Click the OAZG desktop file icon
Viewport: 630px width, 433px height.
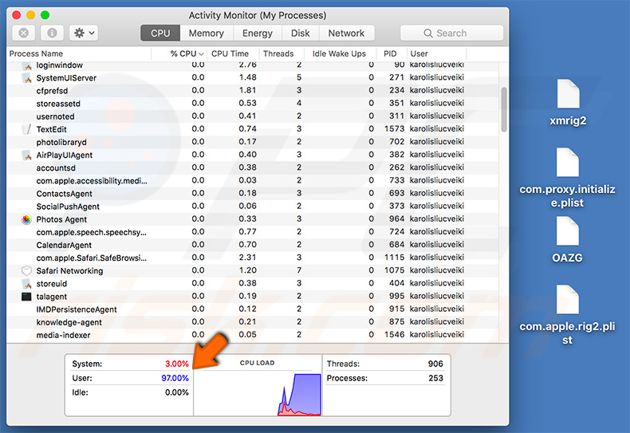(x=567, y=231)
